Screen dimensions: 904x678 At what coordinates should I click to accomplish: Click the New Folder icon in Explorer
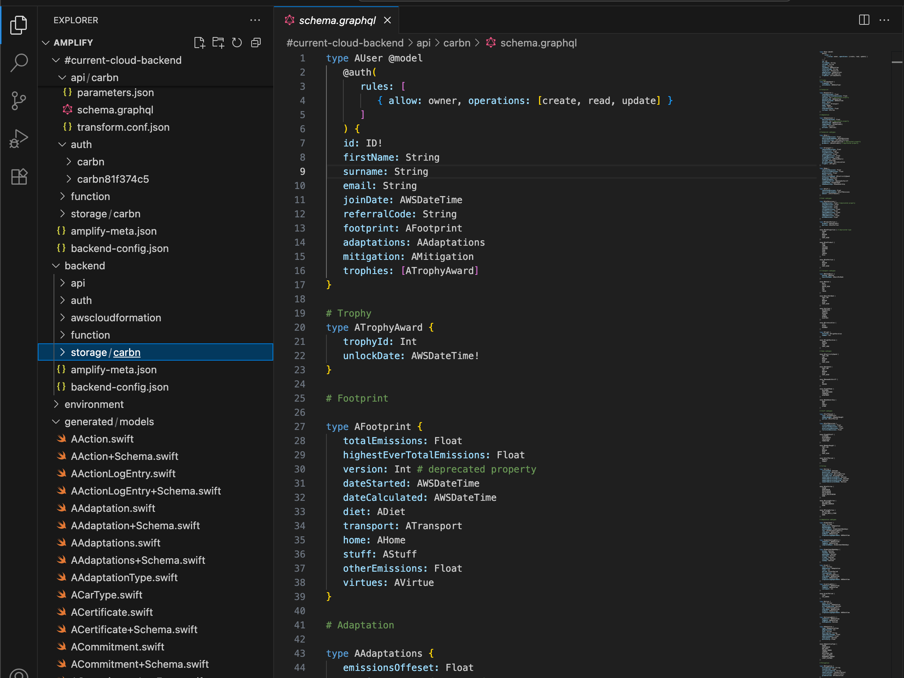[218, 43]
